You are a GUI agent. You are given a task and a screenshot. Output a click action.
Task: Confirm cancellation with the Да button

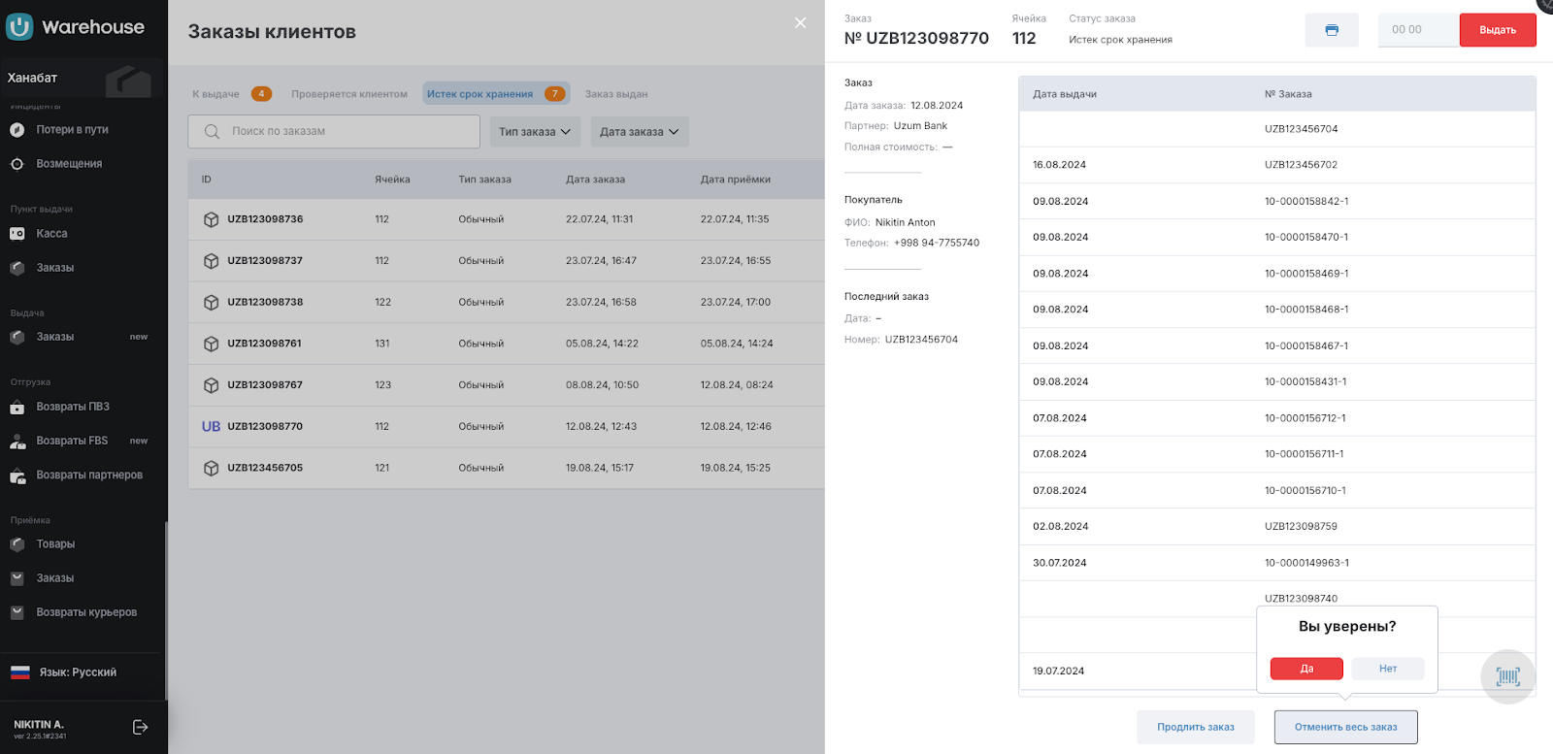click(1306, 669)
